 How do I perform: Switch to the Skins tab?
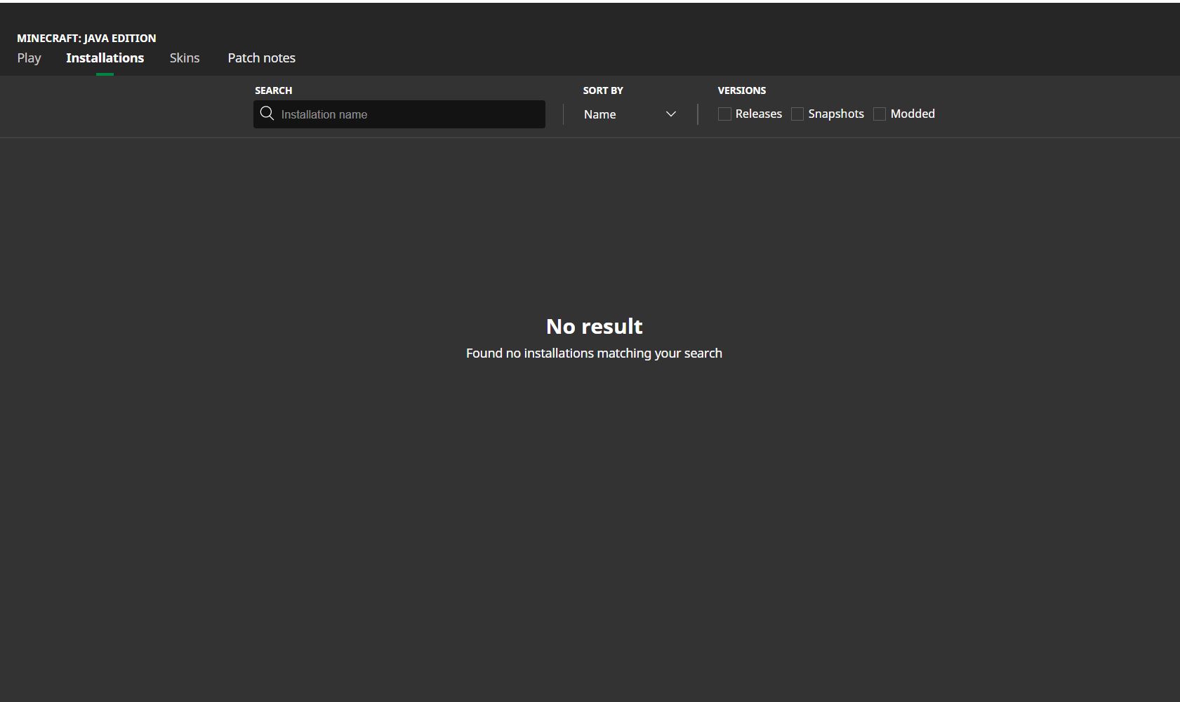point(185,58)
